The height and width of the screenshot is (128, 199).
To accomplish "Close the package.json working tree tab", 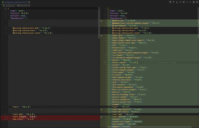I will [29, 2].
